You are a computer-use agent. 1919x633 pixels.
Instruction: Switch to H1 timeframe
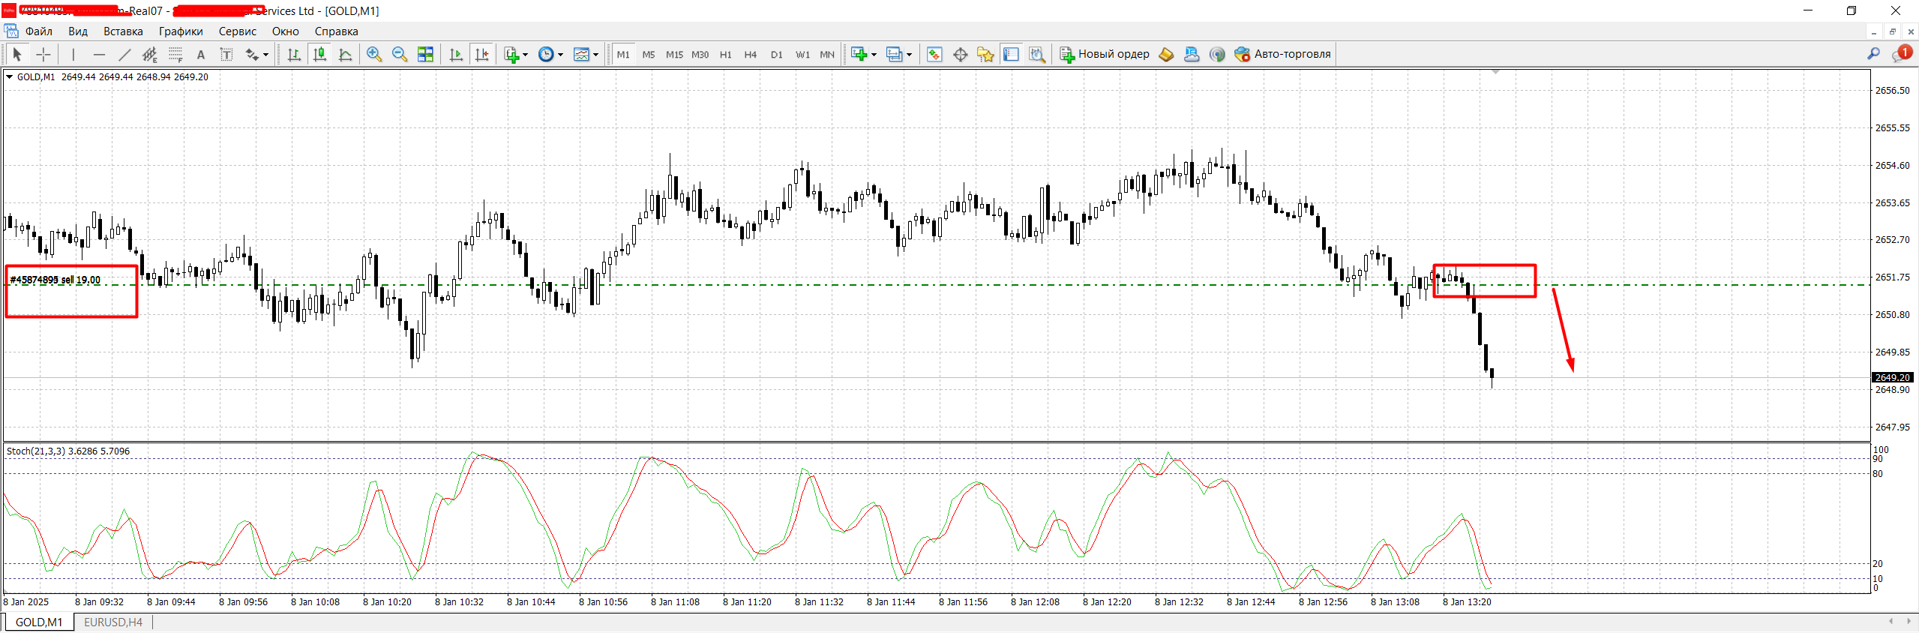(x=725, y=54)
